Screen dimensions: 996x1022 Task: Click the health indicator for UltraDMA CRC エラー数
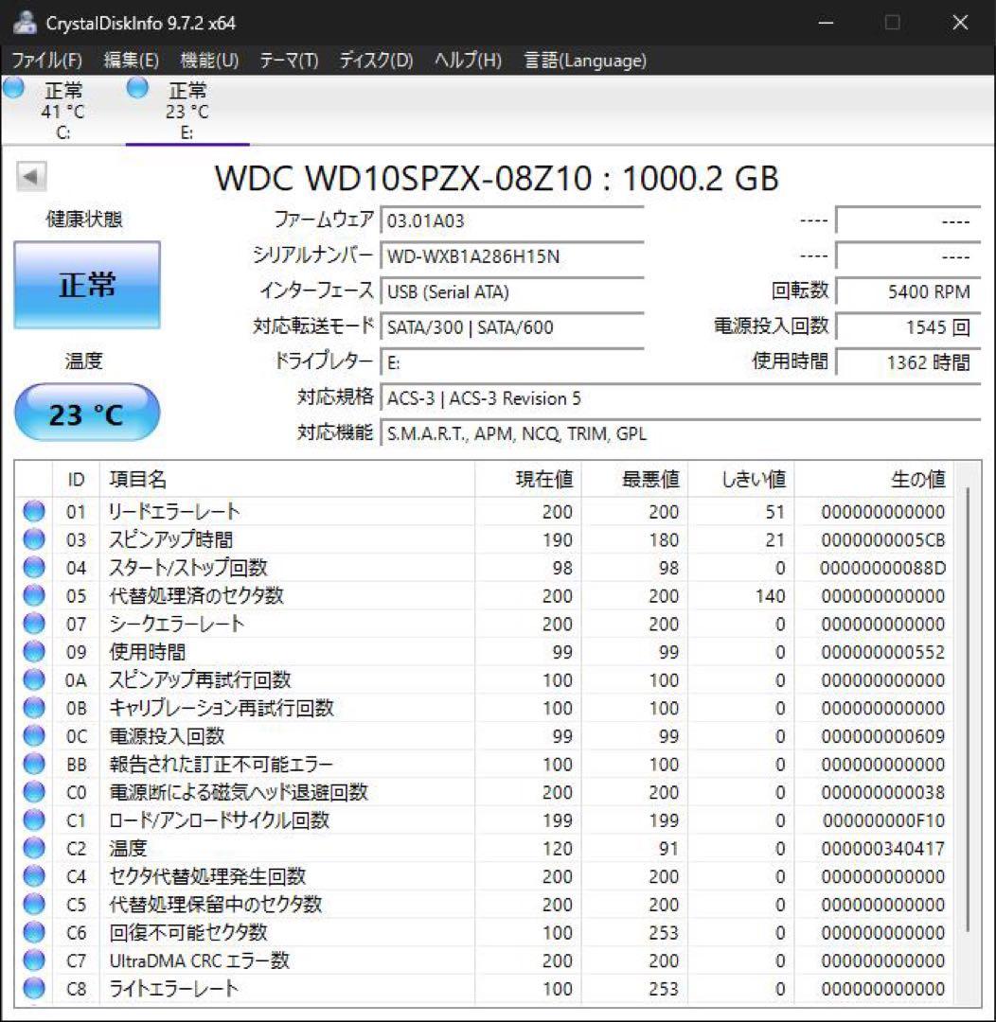pyautogui.click(x=33, y=960)
